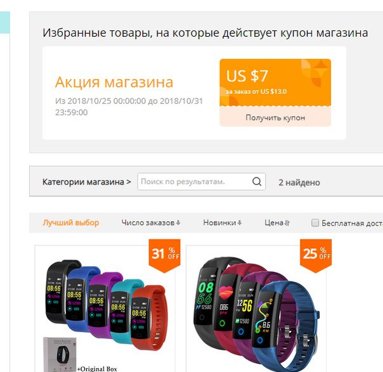Click the 25% OFF discount badge

[316, 255]
